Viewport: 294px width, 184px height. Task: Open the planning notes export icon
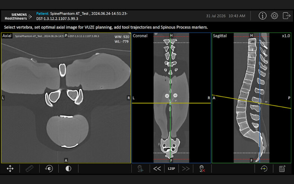[x=282, y=168]
